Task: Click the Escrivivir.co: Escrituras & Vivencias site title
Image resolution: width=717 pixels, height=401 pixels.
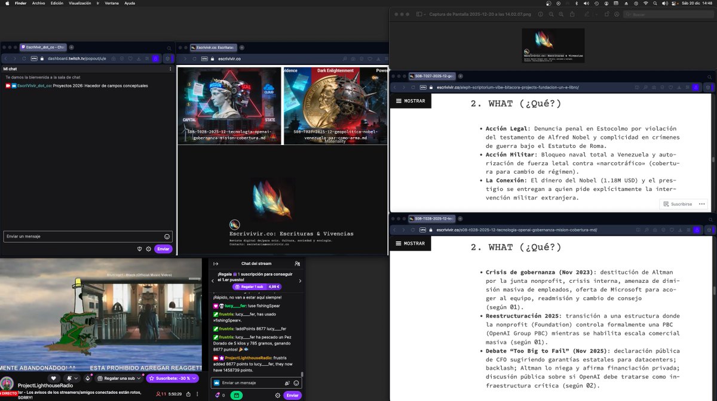Action: (292, 233)
